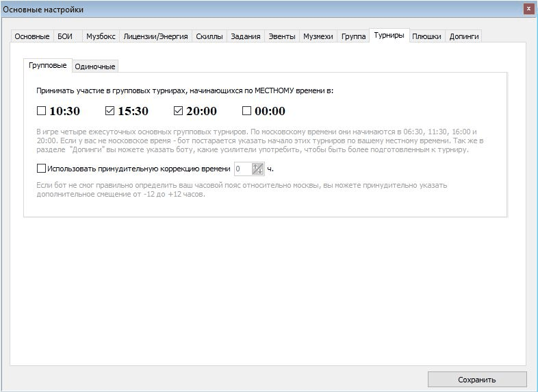Close the Основные настройки window
This screenshot has width=538, height=392.
click(x=528, y=9)
